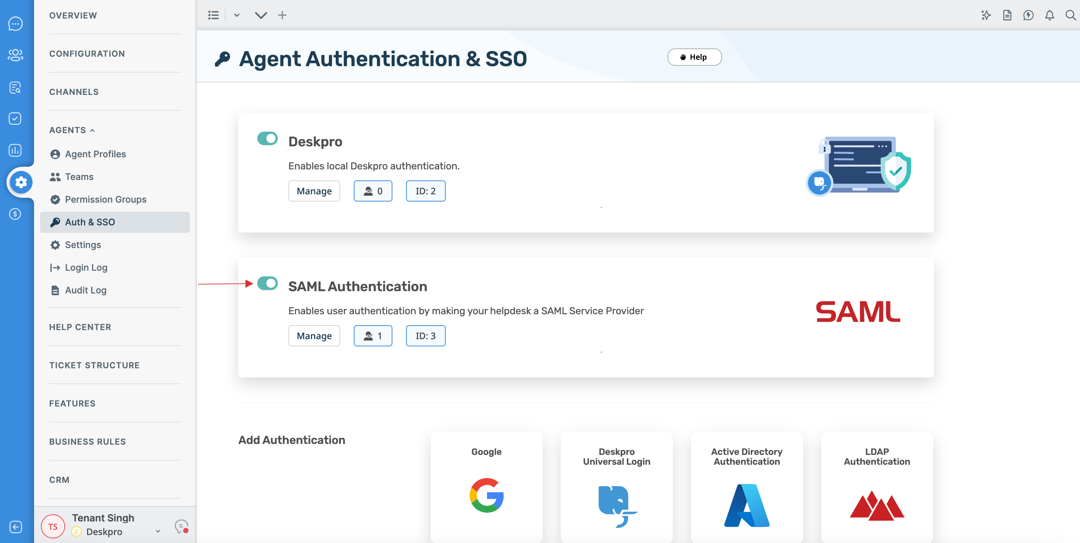Add LDAP Authentication
The height and width of the screenshot is (543, 1080).
877,487
